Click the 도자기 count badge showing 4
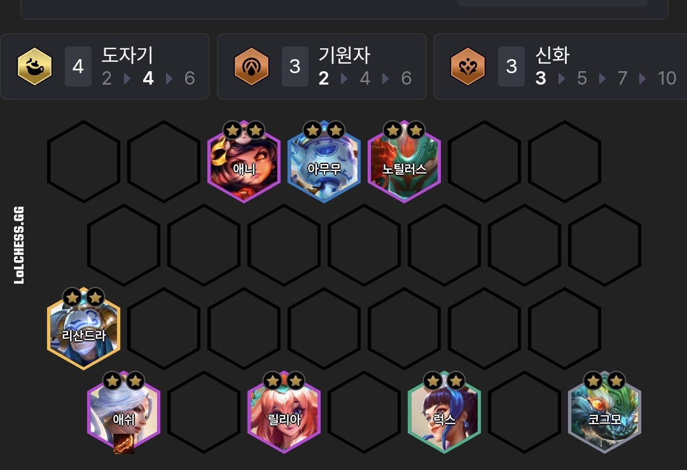687x470 pixels. click(78, 67)
